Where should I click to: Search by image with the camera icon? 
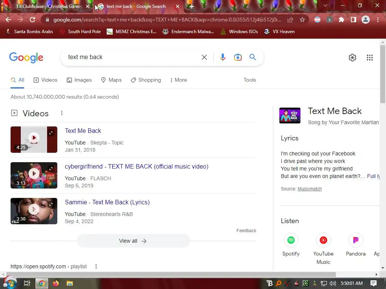(x=238, y=57)
